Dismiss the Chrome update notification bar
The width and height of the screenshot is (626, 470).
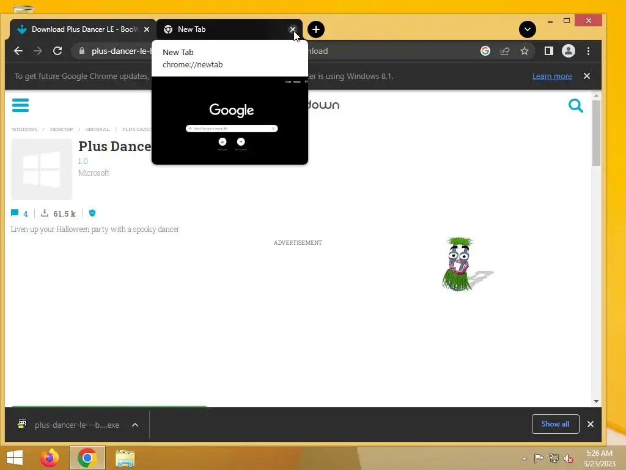[586, 76]
